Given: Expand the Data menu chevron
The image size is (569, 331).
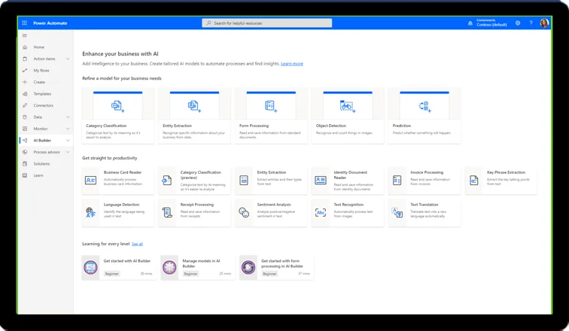Looking at the screenshot, I should (x=68, y=117).
